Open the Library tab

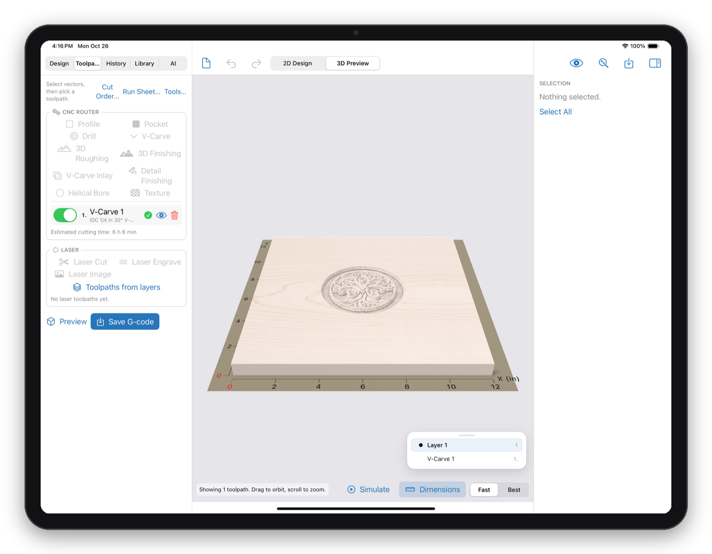coord(145,64)
